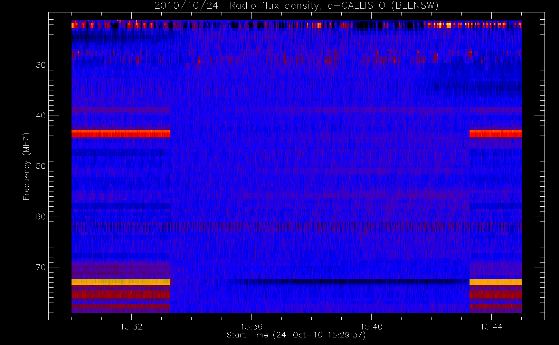Select the 15:40 time tick label

coord(371,326)
